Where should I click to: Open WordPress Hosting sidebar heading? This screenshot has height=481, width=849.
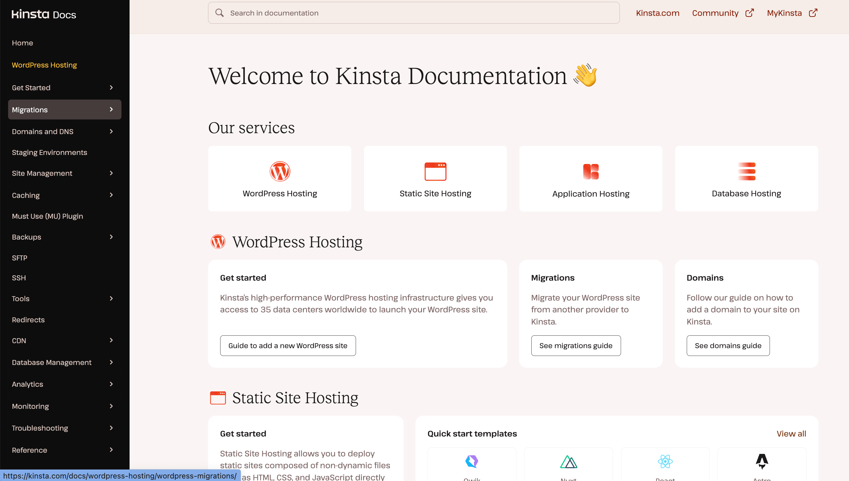(44, 65)
